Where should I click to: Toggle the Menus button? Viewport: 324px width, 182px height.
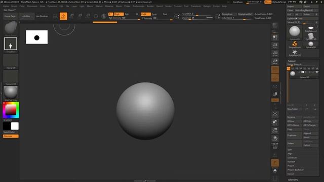pyautogui.click(x=268, y=2)
